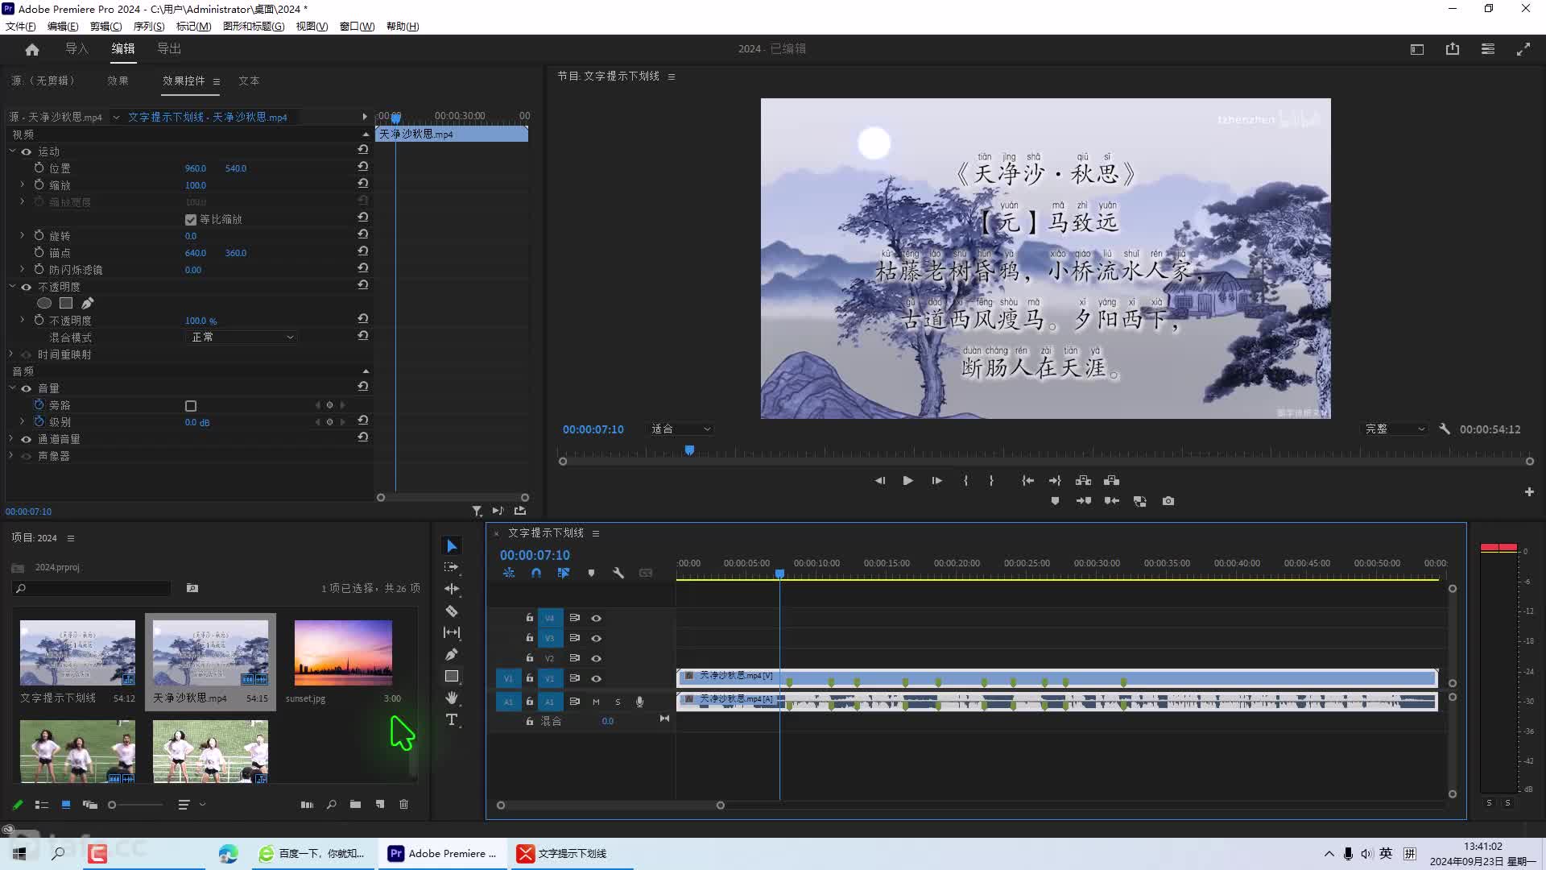Click Mark Out button

point(991,481)
